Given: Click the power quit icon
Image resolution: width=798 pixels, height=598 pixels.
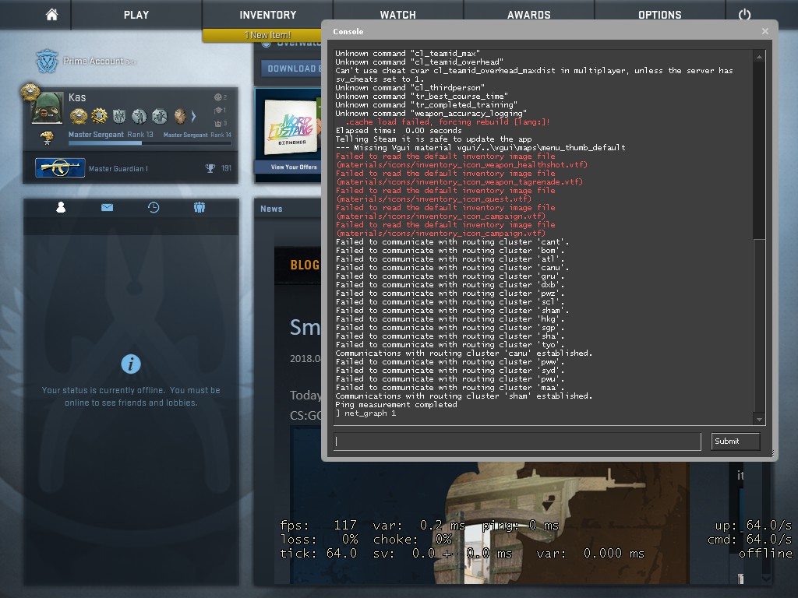Looking at the screenshot, I should tap(744, 15).
